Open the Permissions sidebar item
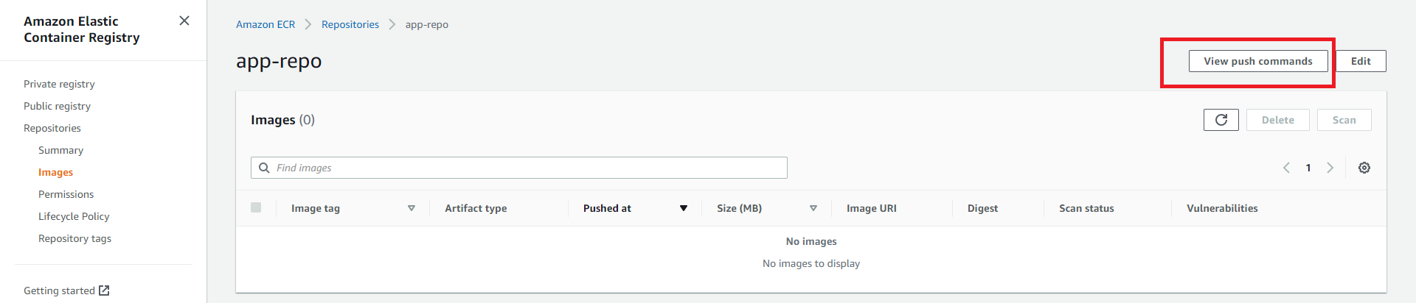 pyautogui.click(x=66, y=194)
